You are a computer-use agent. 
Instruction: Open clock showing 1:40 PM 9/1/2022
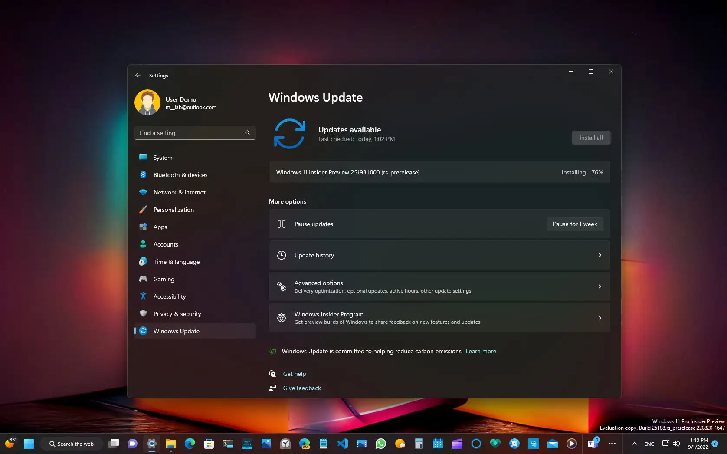click(698, 444)
